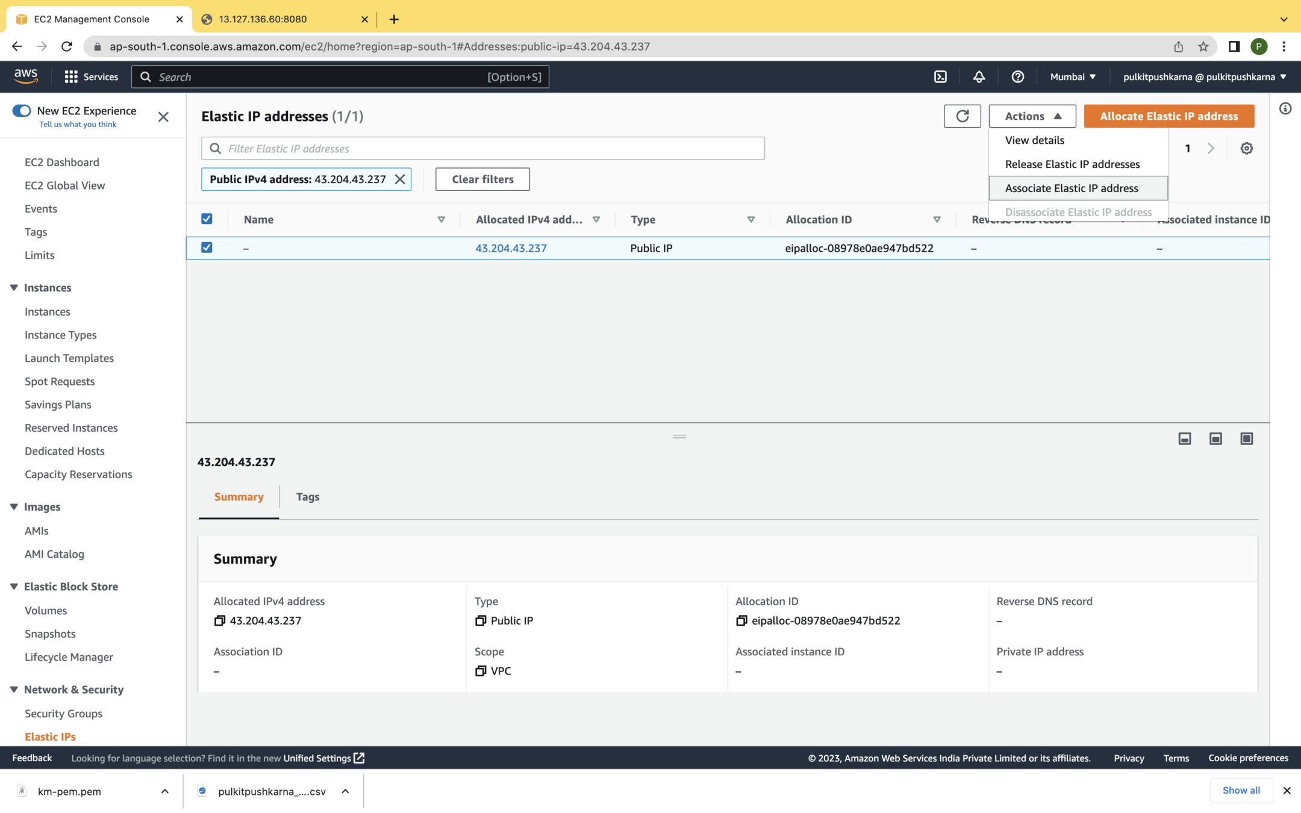The height and width of the screenshot is (813, 1301).
Task: Copy the allocated IPv4 address 43.204.43.237
Action: click(219, 620)
